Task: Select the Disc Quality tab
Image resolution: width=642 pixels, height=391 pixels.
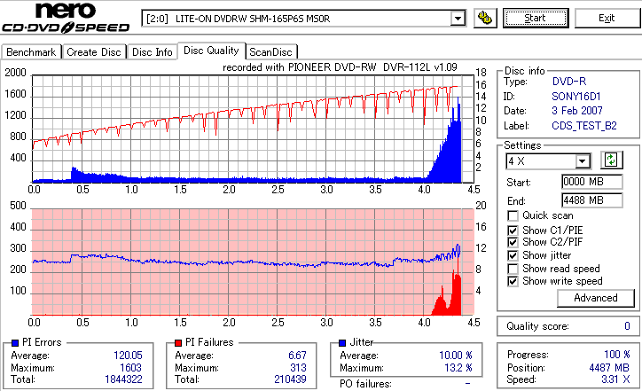Action: coord(211,51)
